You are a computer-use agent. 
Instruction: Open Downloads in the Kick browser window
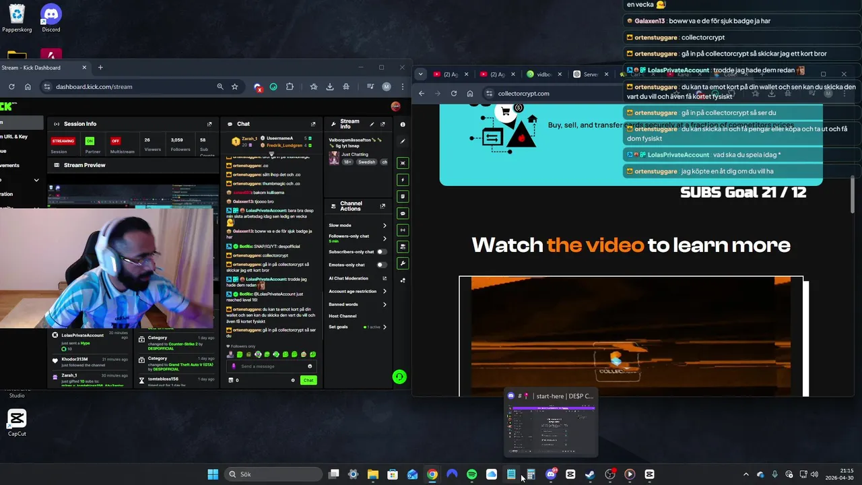point(330,86)
